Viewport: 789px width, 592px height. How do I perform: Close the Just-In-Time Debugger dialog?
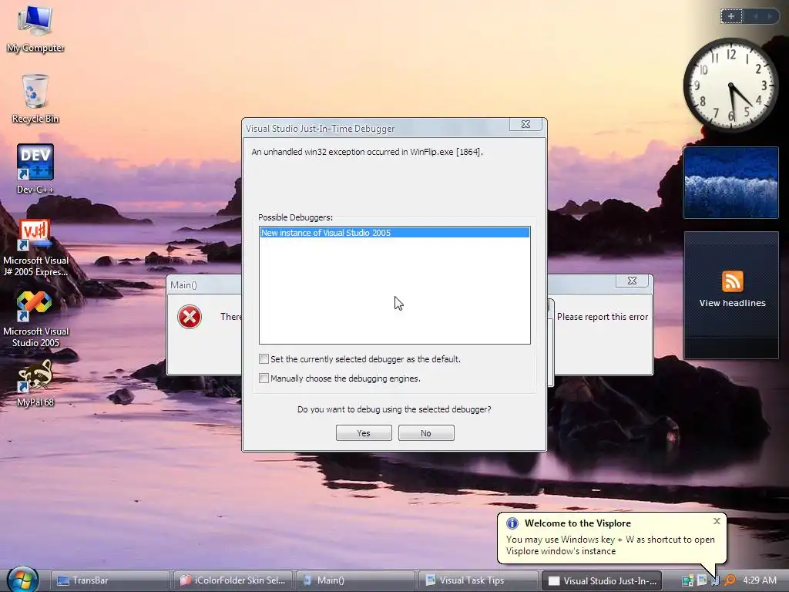click(525, 124)
